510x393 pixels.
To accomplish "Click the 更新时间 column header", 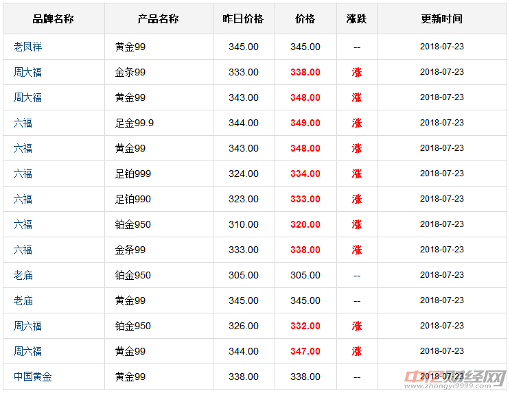I will coord(441,19).
